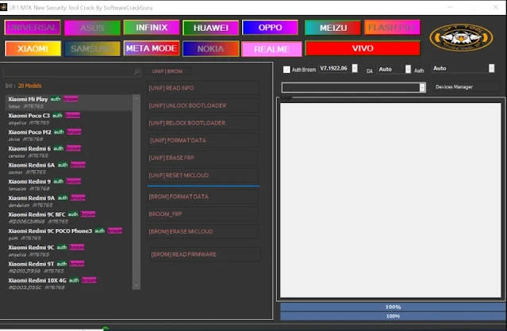Select Xiaomi Redmi 9A model
Viewport: 507px width, 331px height.
[68, 201]
